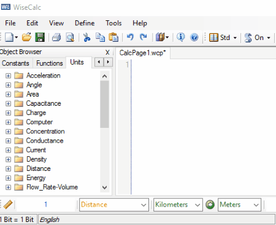Click the Acceleration folder icon
Viewport: 276px width, 225px height.
pos(19,76)
